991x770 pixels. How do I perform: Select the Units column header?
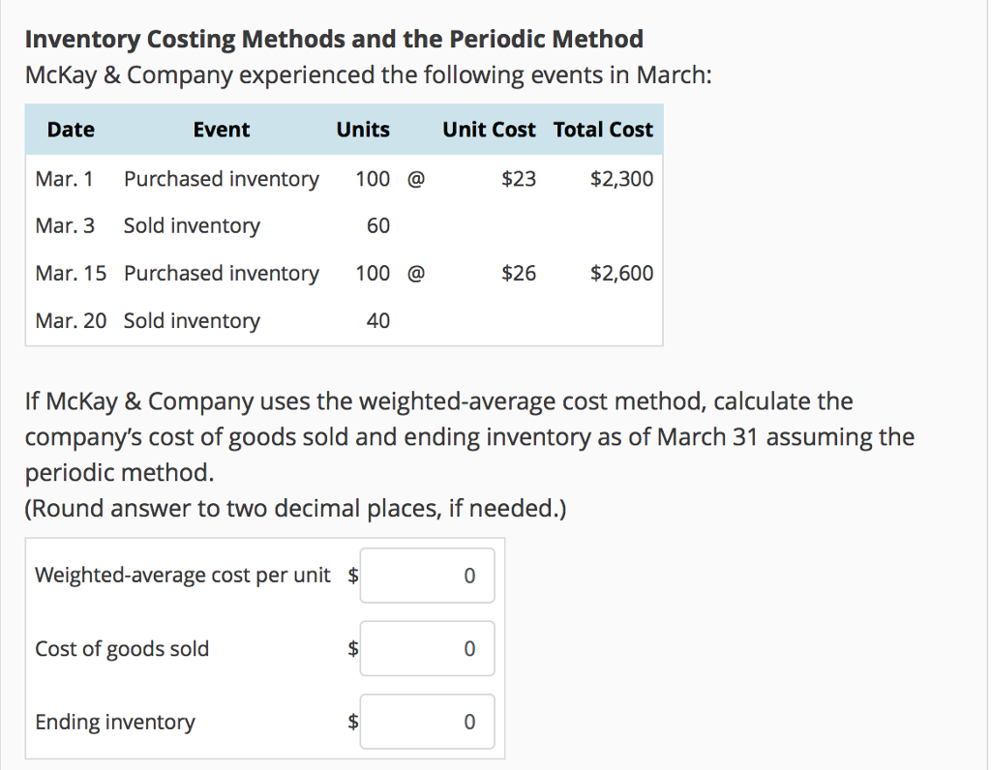363,129
